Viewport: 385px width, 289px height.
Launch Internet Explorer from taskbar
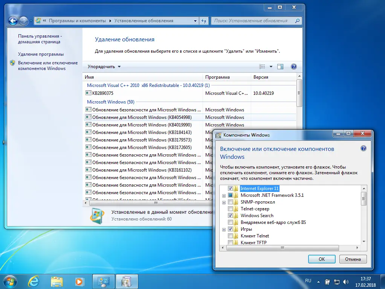(34, 281)
